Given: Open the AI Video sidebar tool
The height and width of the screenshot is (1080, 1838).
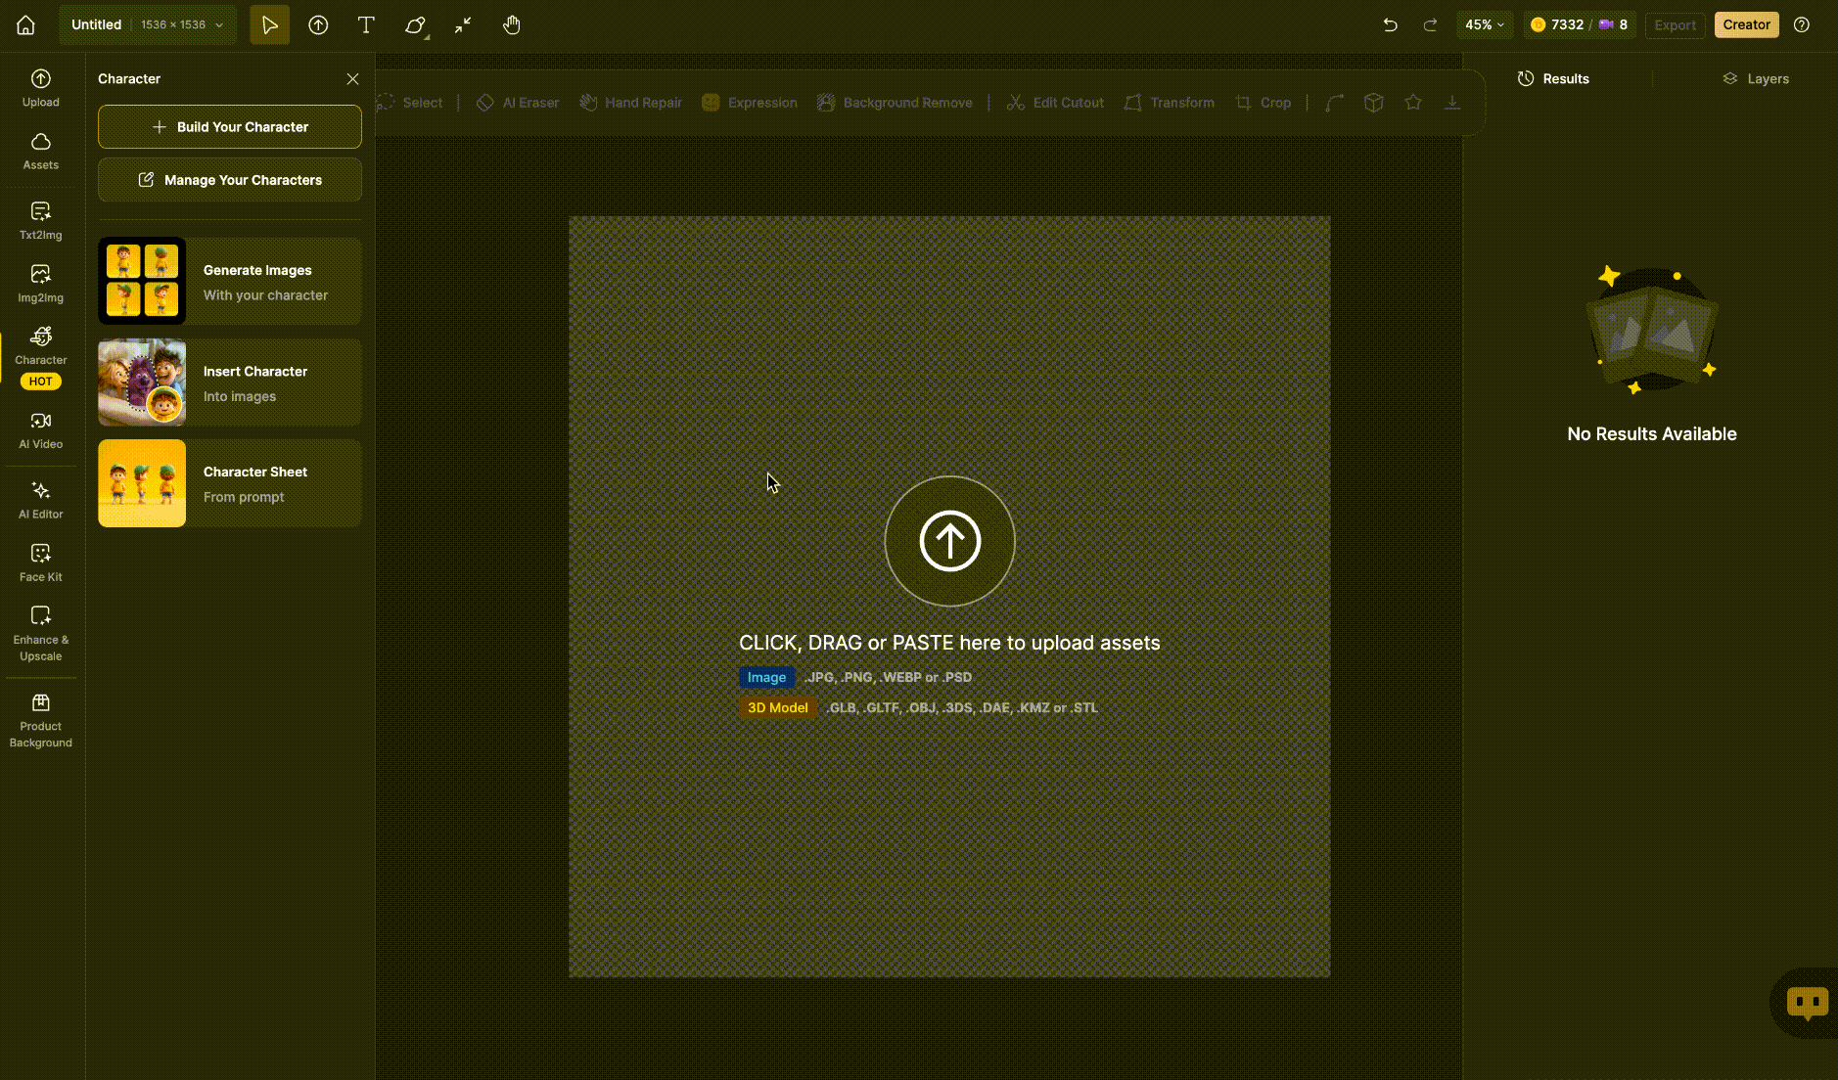Looking at the screenshot, I should (40, 429).
